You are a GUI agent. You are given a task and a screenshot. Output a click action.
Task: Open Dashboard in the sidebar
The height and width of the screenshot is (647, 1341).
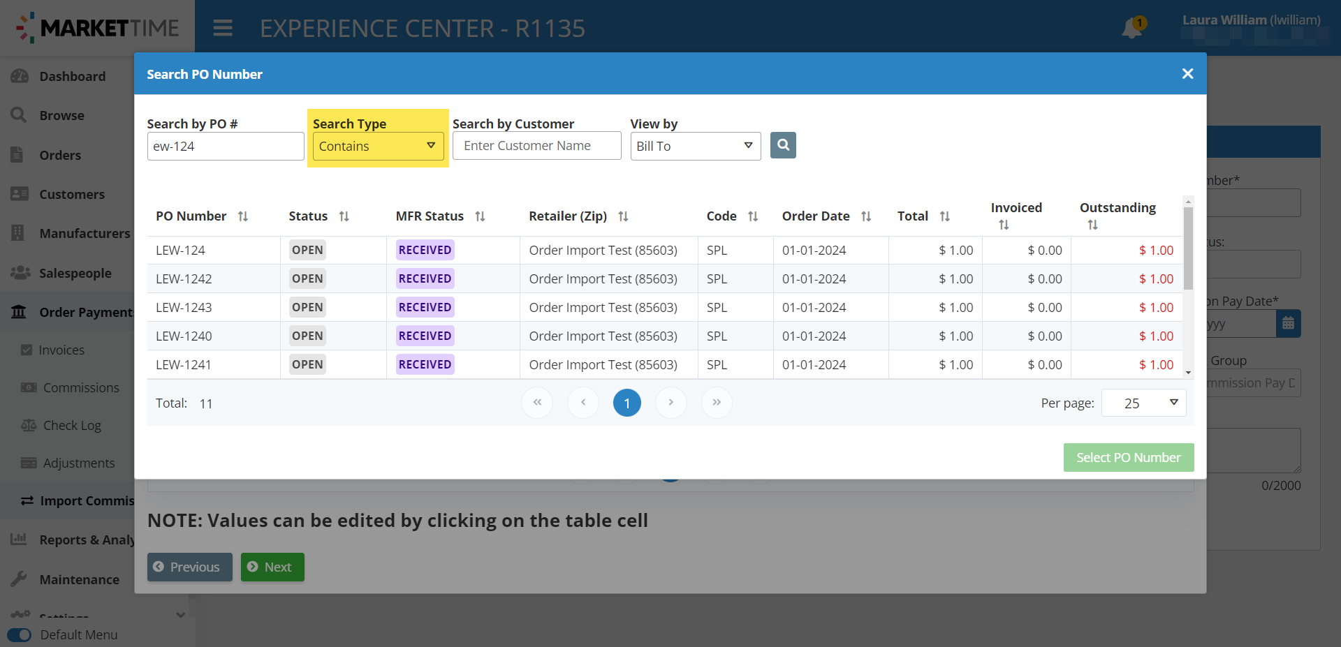click(x=72, y=76)
